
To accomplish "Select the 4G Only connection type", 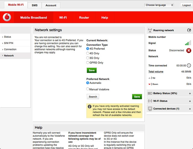I will (x=88, y=53).
